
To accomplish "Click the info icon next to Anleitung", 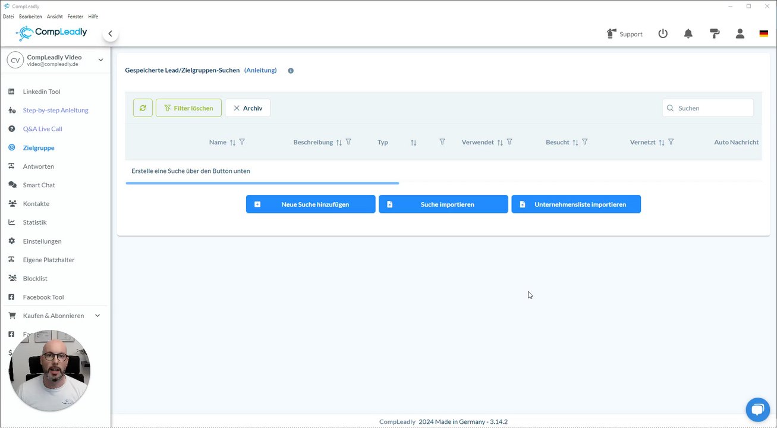I will click(291, 71).
